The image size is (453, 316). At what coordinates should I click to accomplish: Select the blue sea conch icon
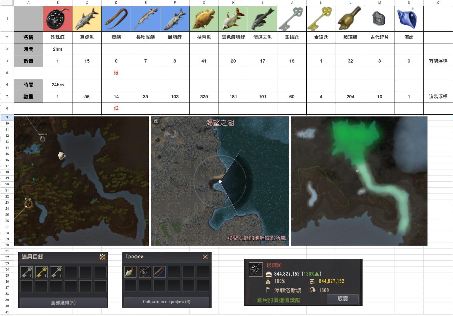click(x=409, y=19)
